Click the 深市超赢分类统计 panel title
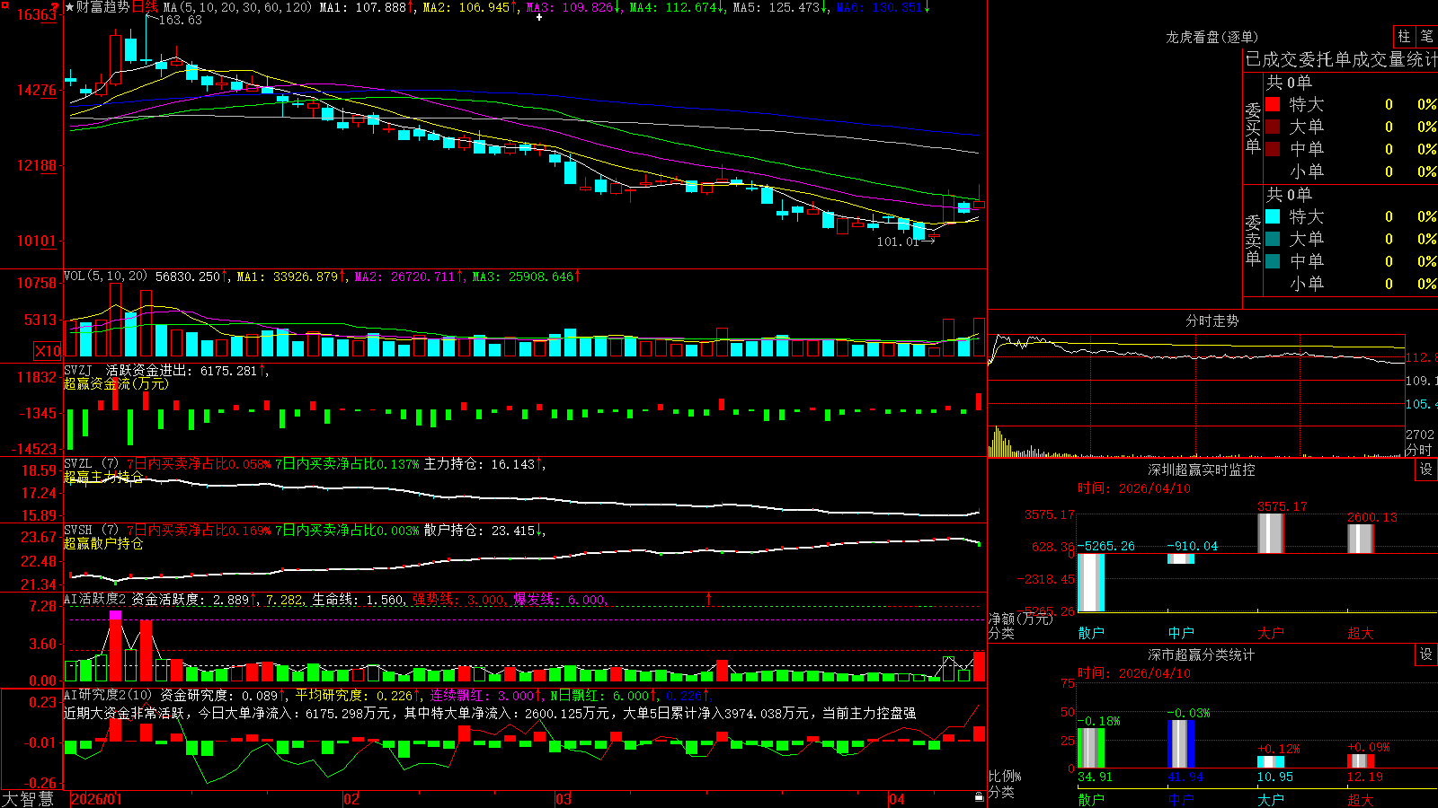 coord(1202,654)
